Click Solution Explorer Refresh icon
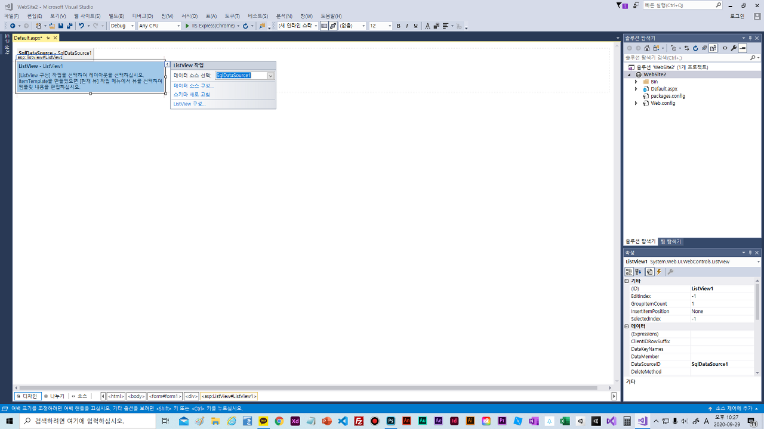This screenshot has height=429, width=764. pyautogui.click(x=695, y=48)
